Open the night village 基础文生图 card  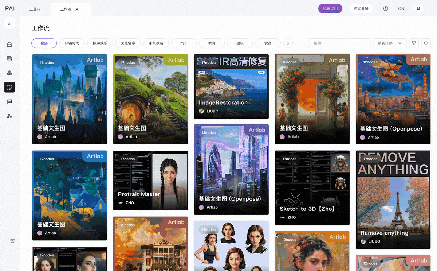click(x=70, y=195)
